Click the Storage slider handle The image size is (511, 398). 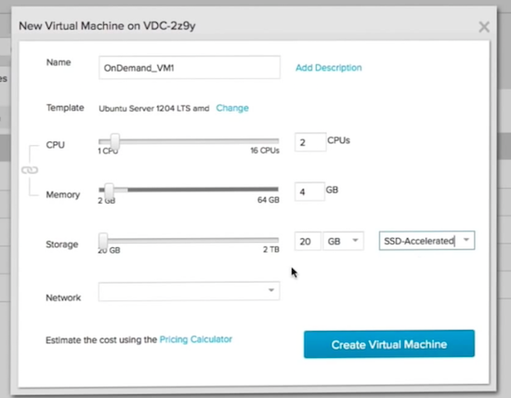click(103, 241)
